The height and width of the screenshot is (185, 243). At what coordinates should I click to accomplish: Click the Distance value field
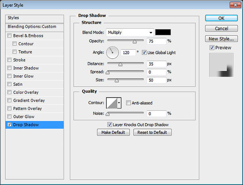(x=156, y=64)
